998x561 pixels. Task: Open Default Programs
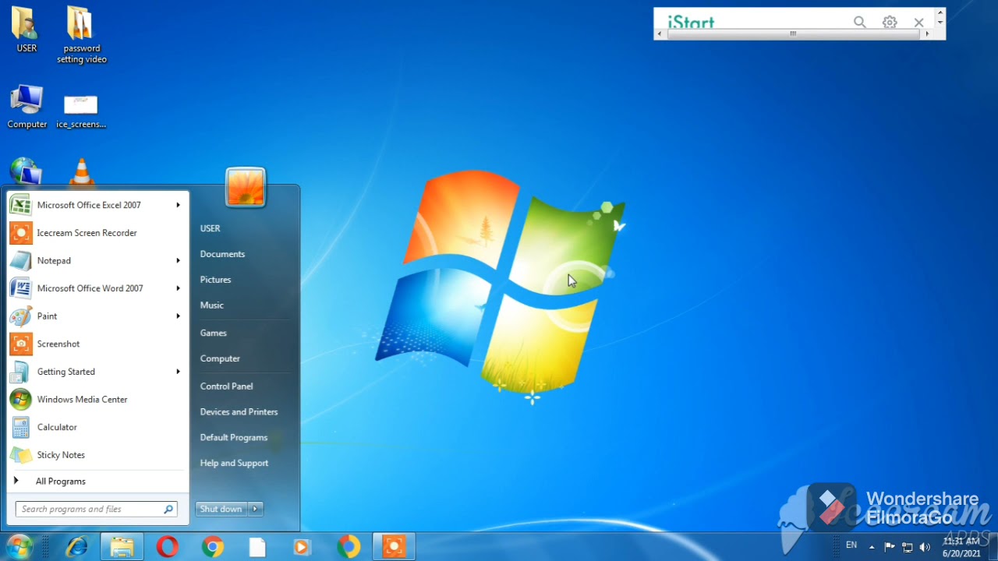233,438
